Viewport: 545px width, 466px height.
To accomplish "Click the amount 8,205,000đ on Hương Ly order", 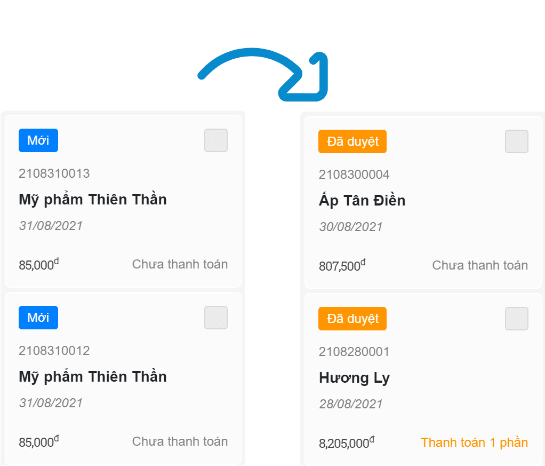I will (x=345, y=441).
